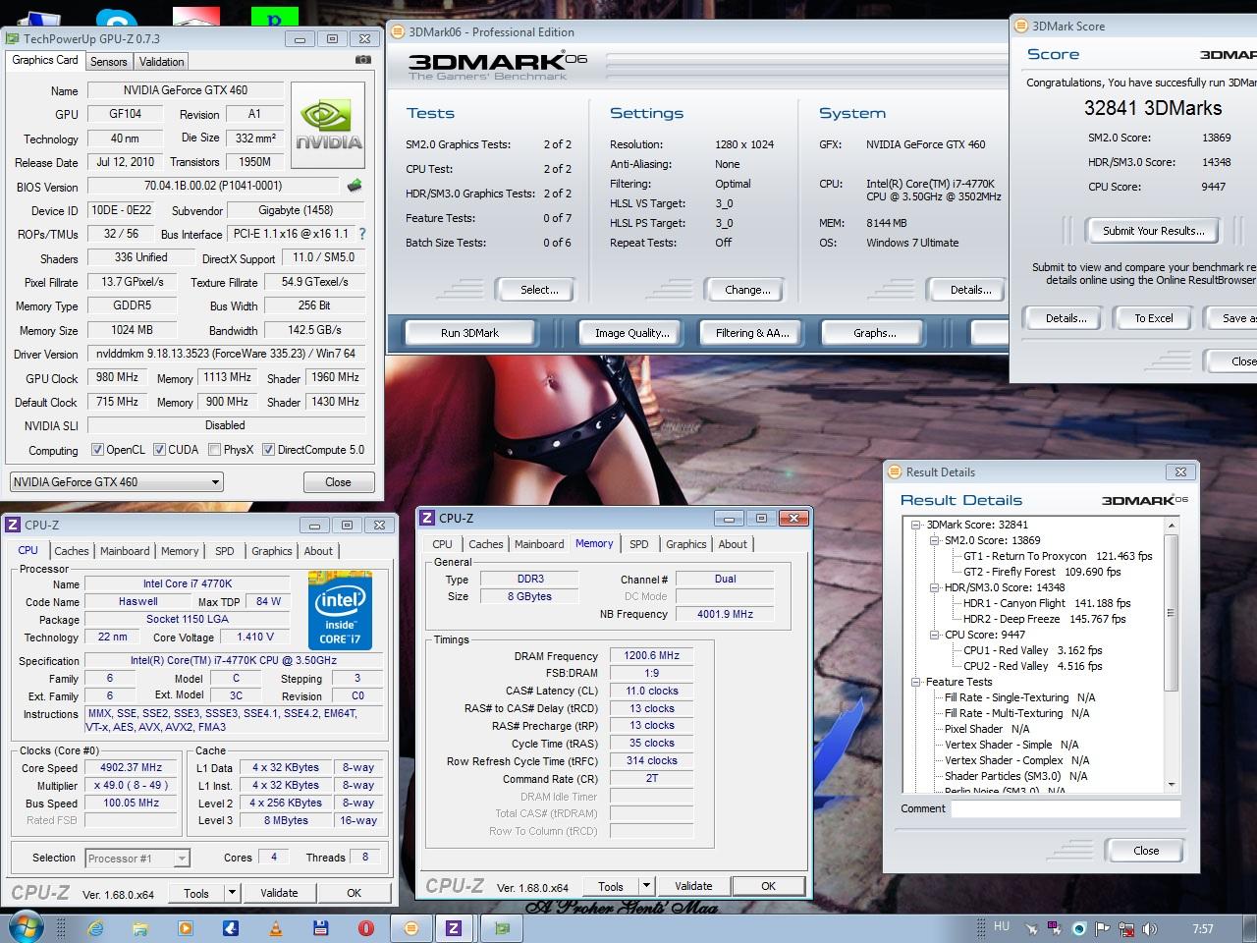This screenshot has width=1257, height=943.
Task: Open Mainboard tab in left CPU-Z window
Action: [x=125, y=551]
